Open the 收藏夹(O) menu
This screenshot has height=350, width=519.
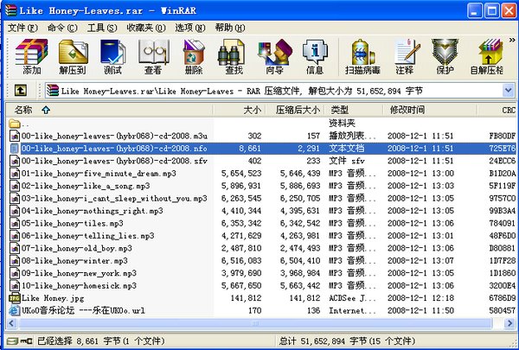pos(146,28)
